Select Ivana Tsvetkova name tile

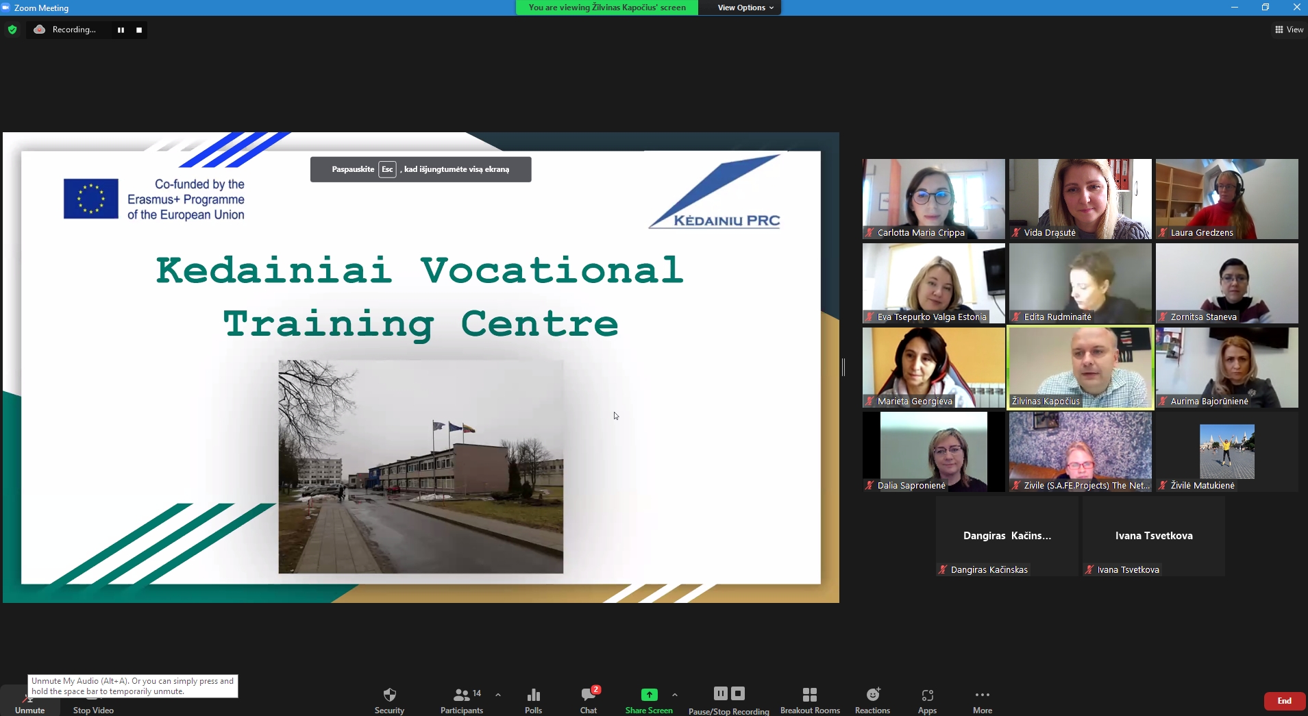1154,536
